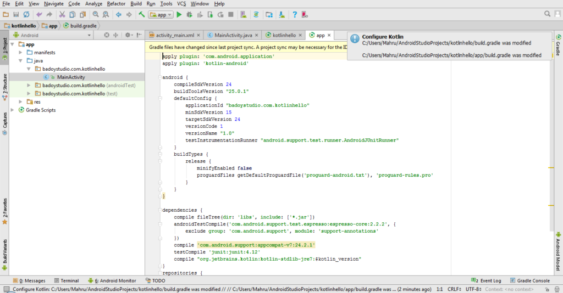
Task: Click the Help question mark icon
Action: point(295,14)
